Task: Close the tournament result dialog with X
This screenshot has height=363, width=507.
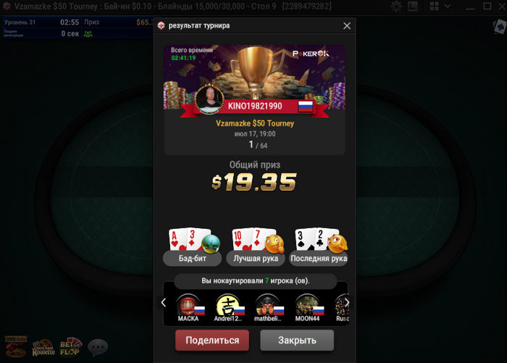Action: tap(347, 26)
